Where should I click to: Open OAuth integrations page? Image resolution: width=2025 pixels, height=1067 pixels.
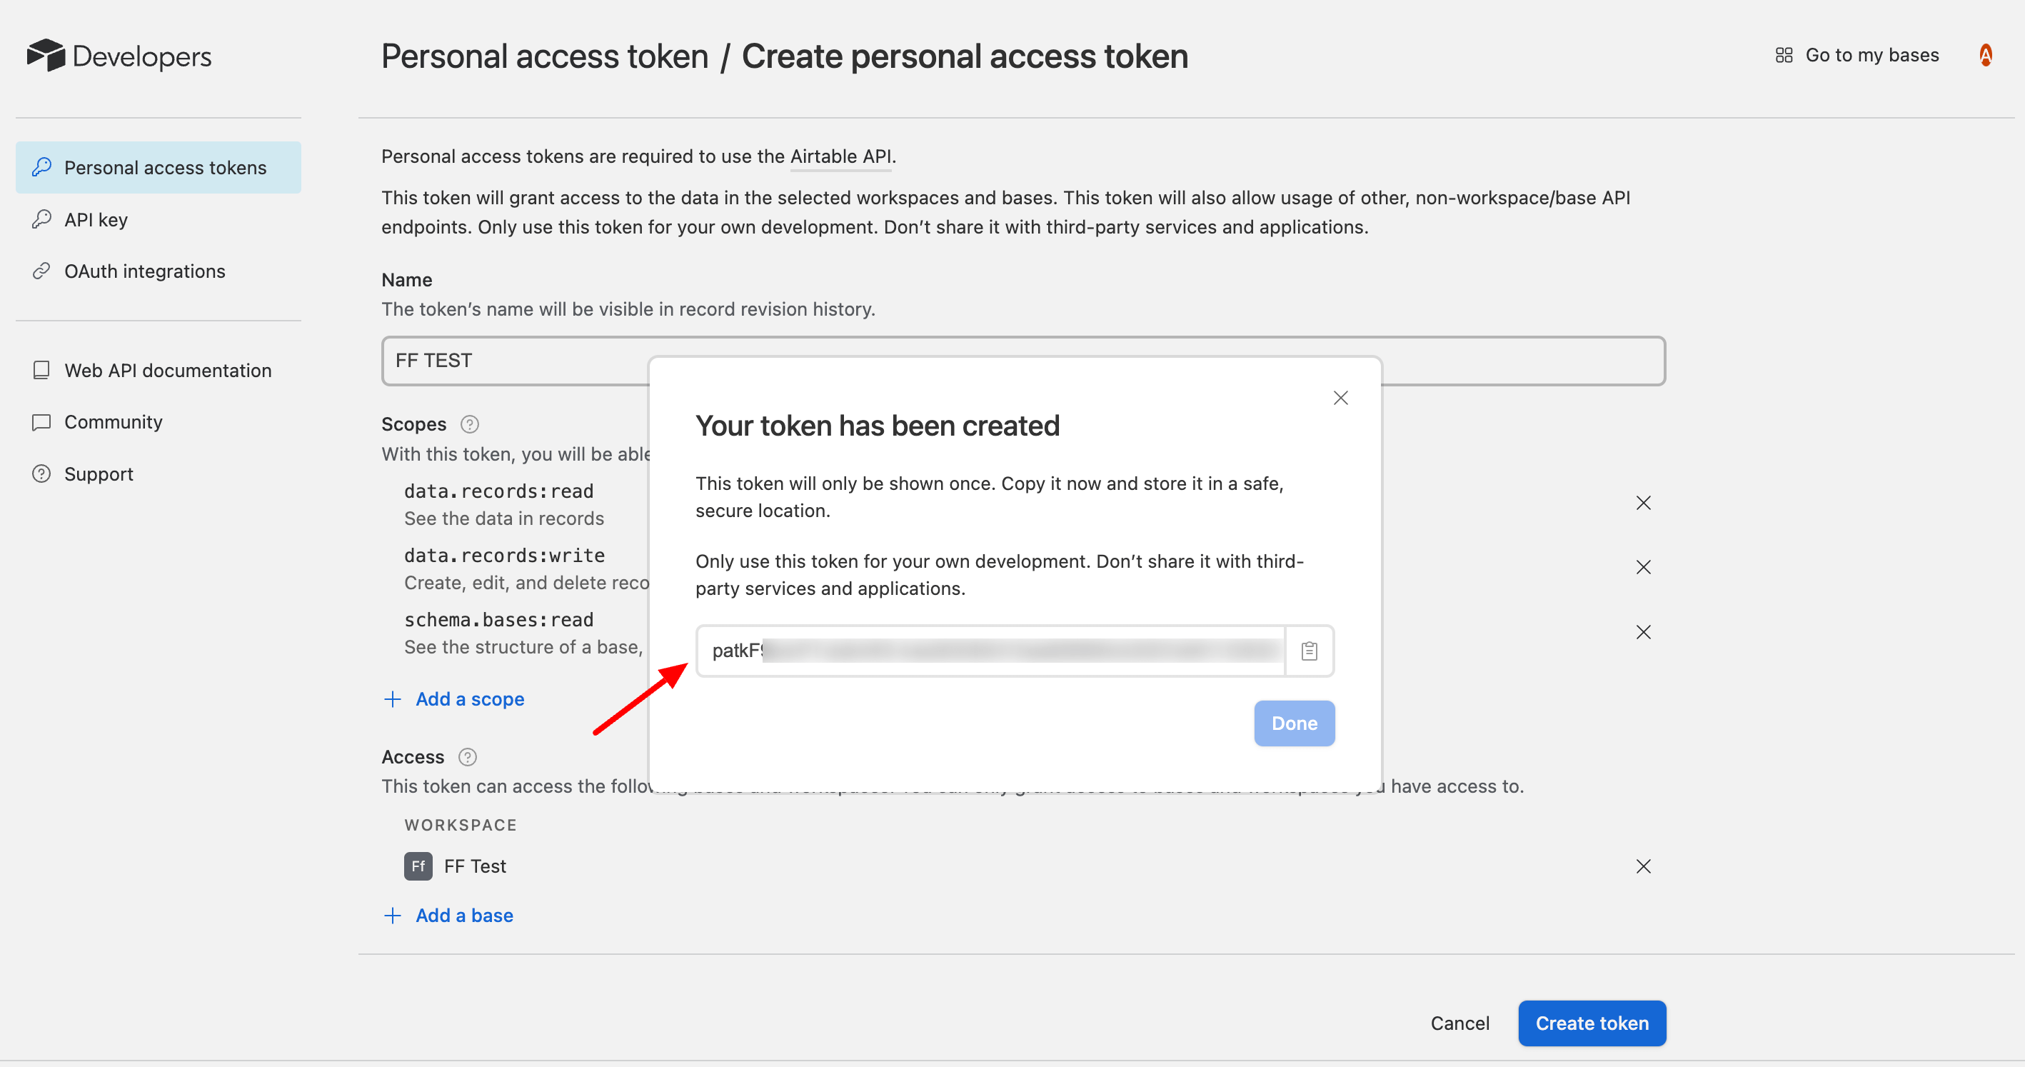pos(145,271)
